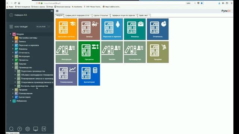239x134 pixels.
Task: Click the browser home icon
Action: (19, 3)
